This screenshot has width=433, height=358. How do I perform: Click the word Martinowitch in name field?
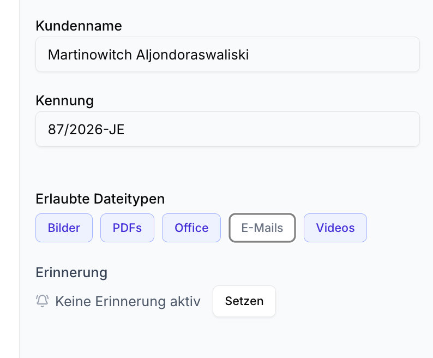tap(89, 55)
